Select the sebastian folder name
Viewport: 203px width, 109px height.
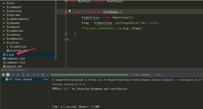pos(16,31)
